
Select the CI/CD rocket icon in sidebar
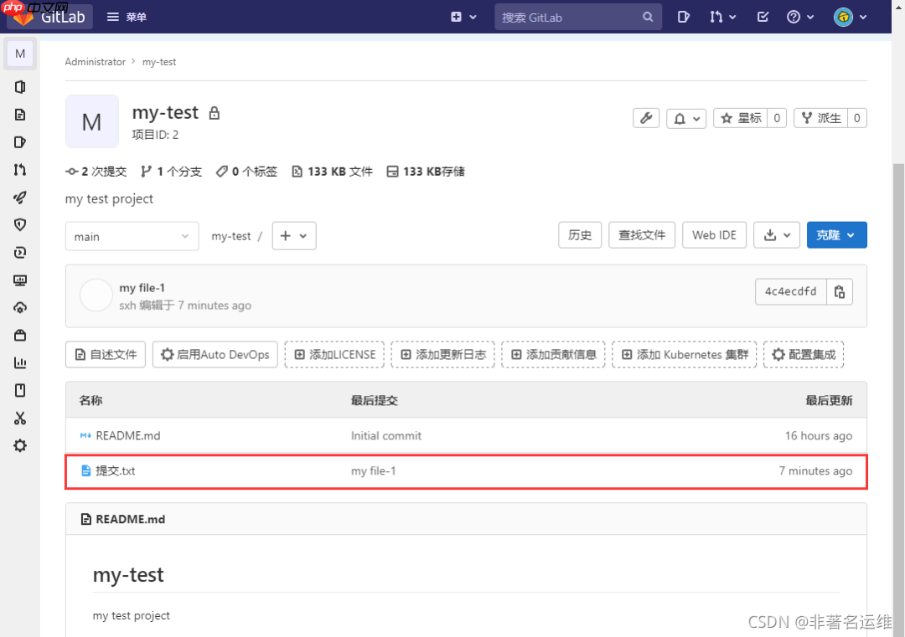[x=19, y=198]
